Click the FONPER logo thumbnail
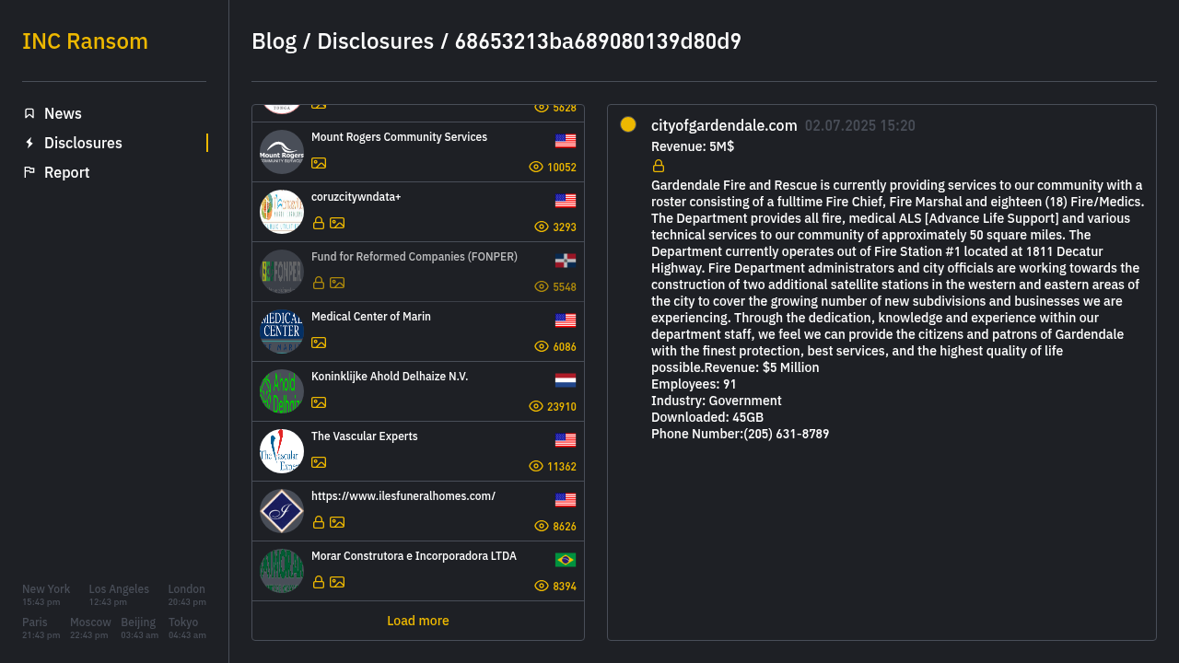 (282, 272)
